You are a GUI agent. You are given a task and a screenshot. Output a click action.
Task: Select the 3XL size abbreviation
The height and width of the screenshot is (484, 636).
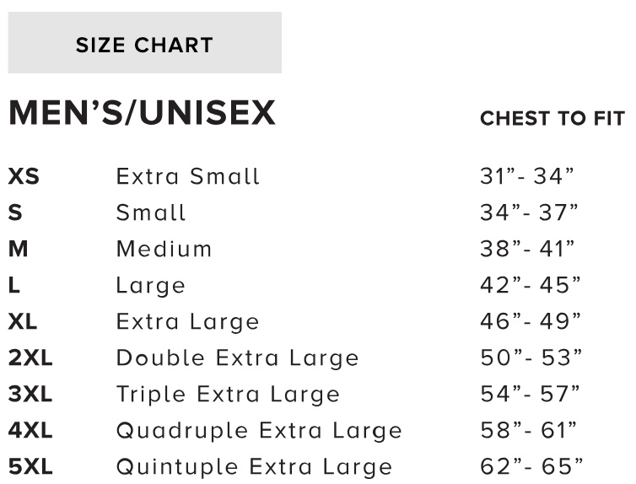point(30,395)
